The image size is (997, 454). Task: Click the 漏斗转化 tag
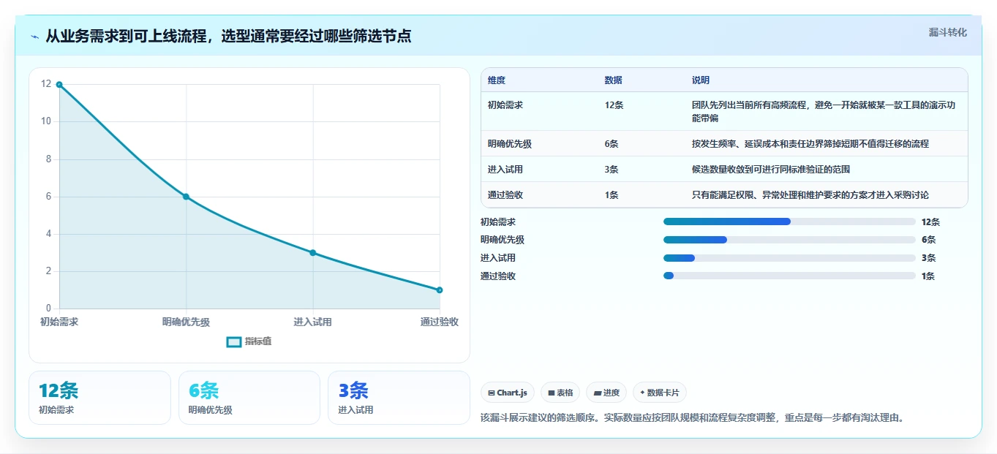pyautogui.click(x=948, y=32)
